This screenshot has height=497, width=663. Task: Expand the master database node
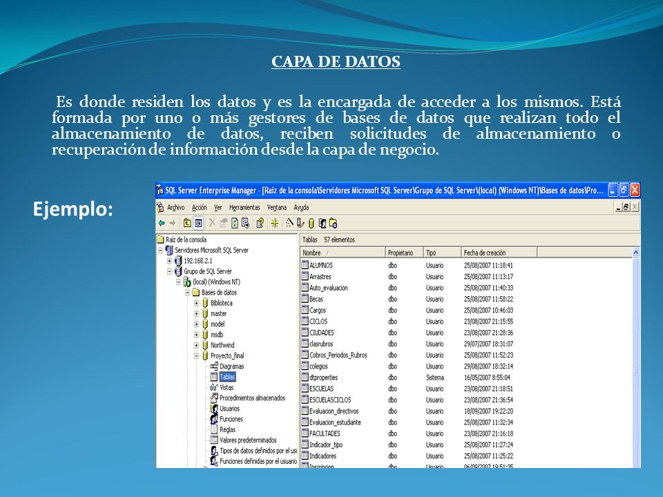(196, 313)
